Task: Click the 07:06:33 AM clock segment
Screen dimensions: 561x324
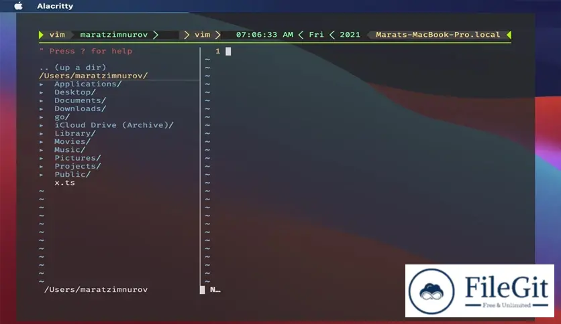Action: [x=264, y=35]
